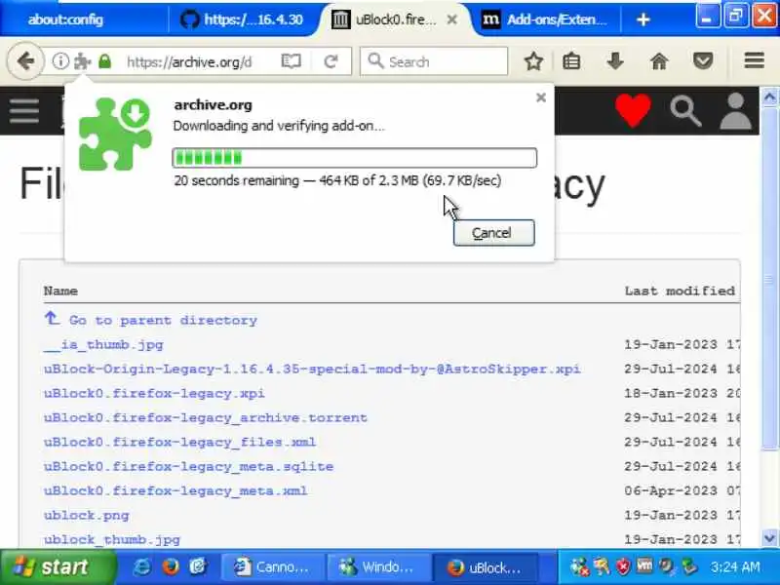Go back with the browser back arrow

25,61
